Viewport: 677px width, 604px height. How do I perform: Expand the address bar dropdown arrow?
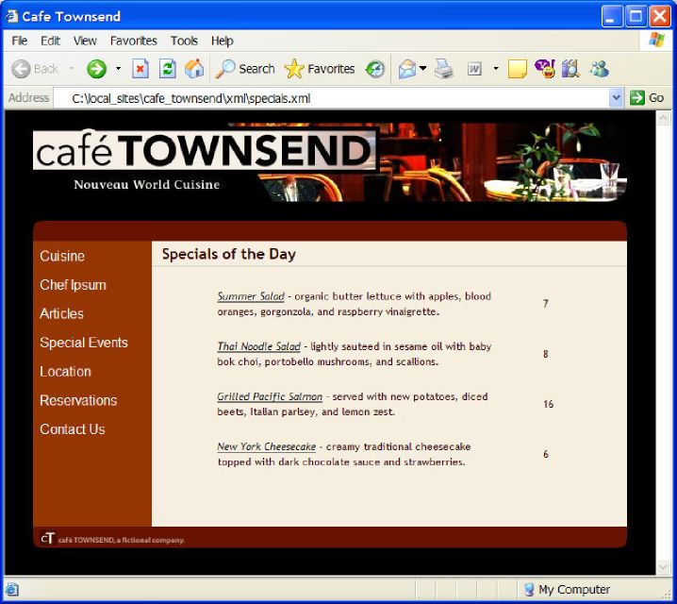pos(616,98)
